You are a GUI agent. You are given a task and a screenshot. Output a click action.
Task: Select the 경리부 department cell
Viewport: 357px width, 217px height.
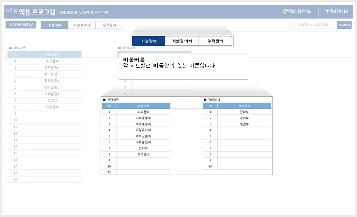tap(244, 118)
